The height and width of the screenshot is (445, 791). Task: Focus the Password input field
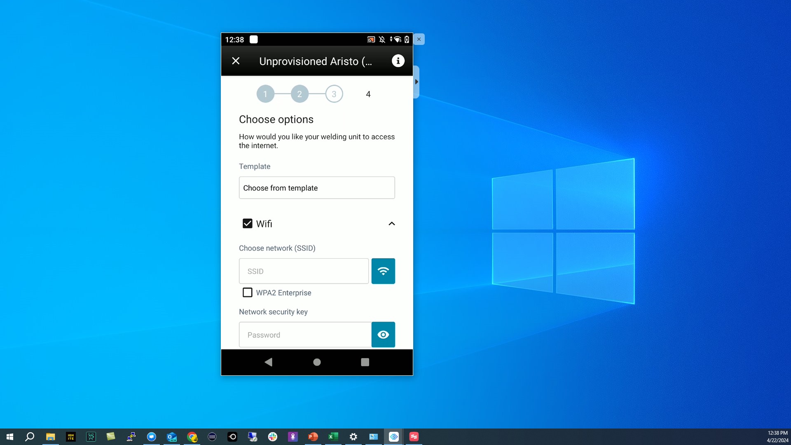pos(305,335)
